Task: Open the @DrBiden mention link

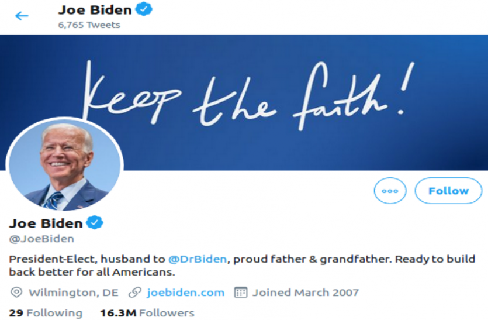Action: (x=197, y=259)
